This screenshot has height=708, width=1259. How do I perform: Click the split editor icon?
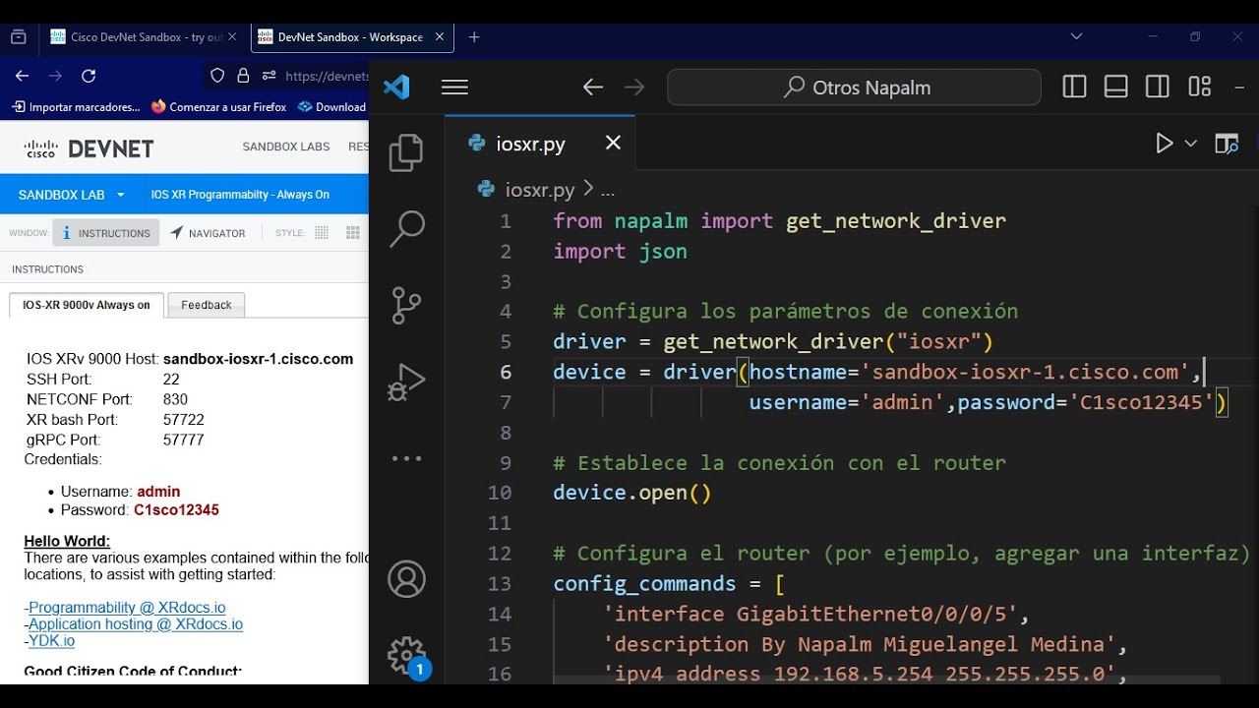[x=1226, y=144]
